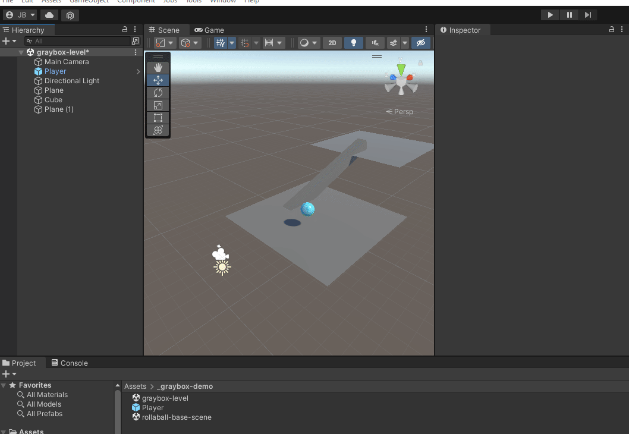This screenshot has width=629, height=434.
Task: Select the Rect tool
Action: pyautogui.click(x=158, y=118)
